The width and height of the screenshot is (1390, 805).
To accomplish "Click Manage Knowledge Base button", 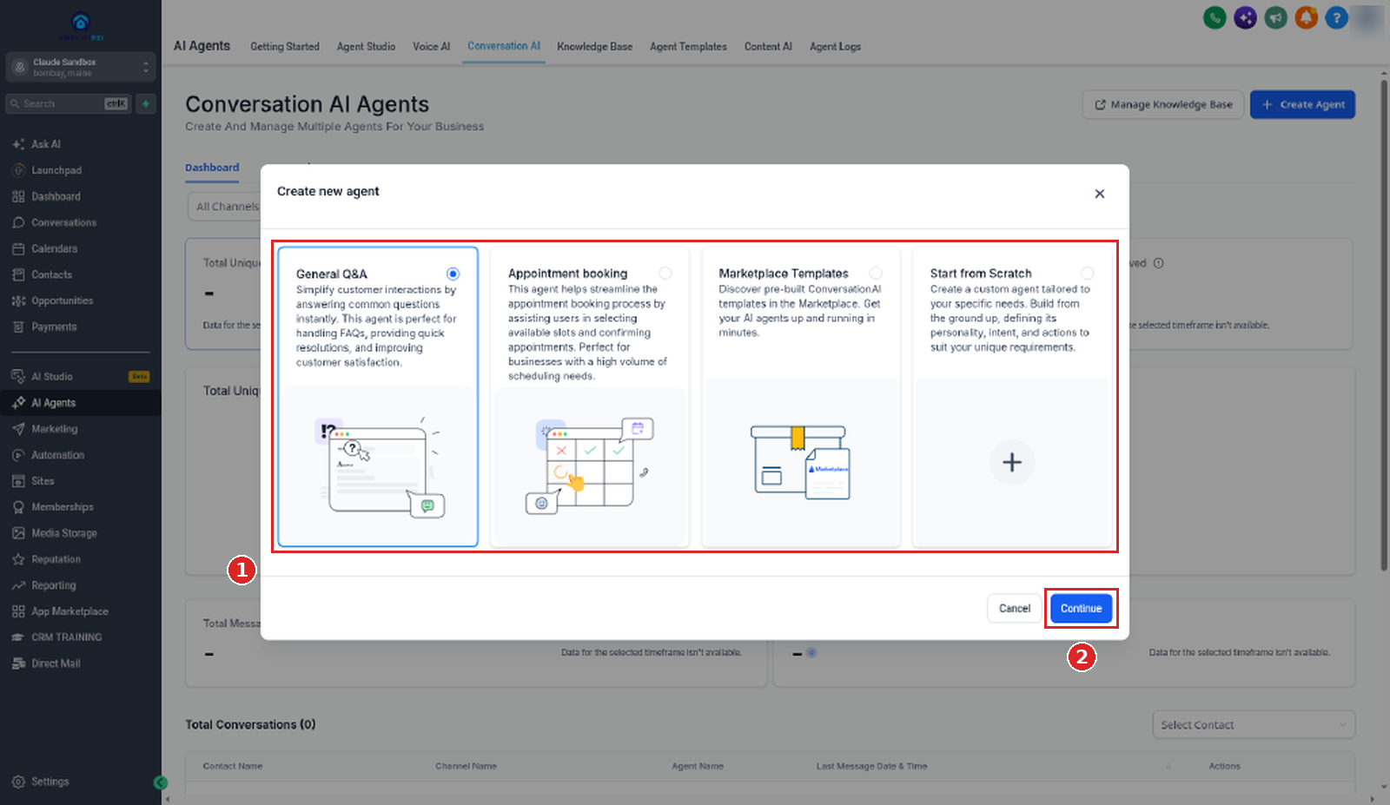I will [1162, 105].
